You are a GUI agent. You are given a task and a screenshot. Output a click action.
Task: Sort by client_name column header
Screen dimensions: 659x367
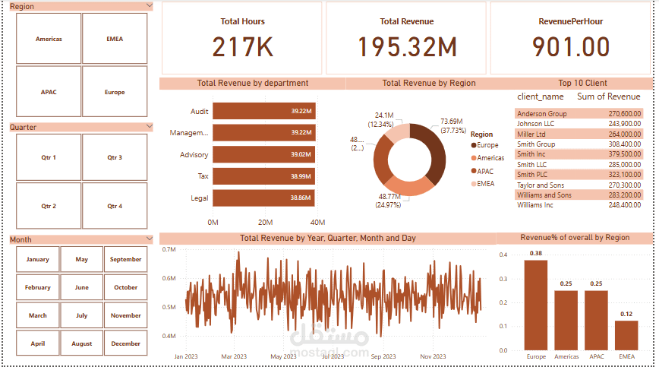pos(540,96)
